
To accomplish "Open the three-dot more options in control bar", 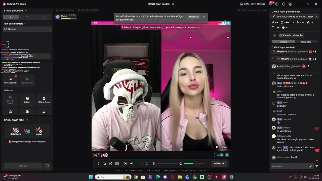I will pos(138,164).
